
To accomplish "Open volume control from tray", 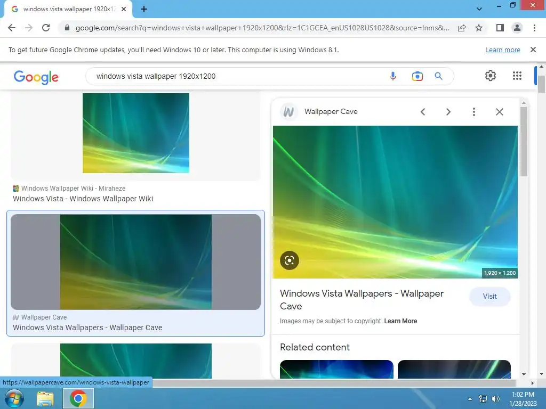I will [495, 399].
